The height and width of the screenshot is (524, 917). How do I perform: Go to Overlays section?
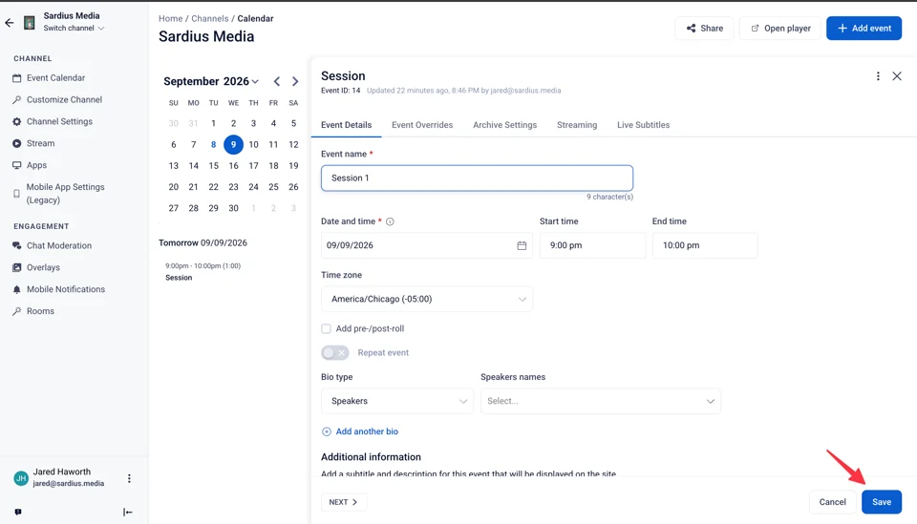coord(43,267)
